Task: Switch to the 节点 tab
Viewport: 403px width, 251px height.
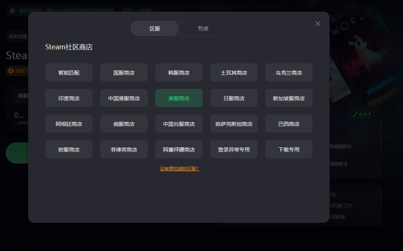Action: [x=203, y=28]
